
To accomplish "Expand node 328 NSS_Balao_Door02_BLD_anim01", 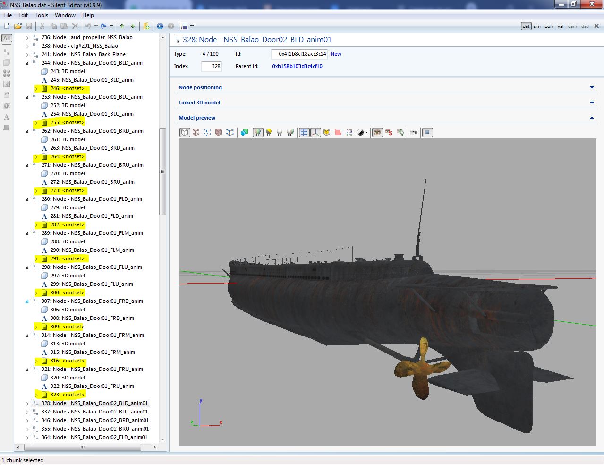I will tap(27, 404).
